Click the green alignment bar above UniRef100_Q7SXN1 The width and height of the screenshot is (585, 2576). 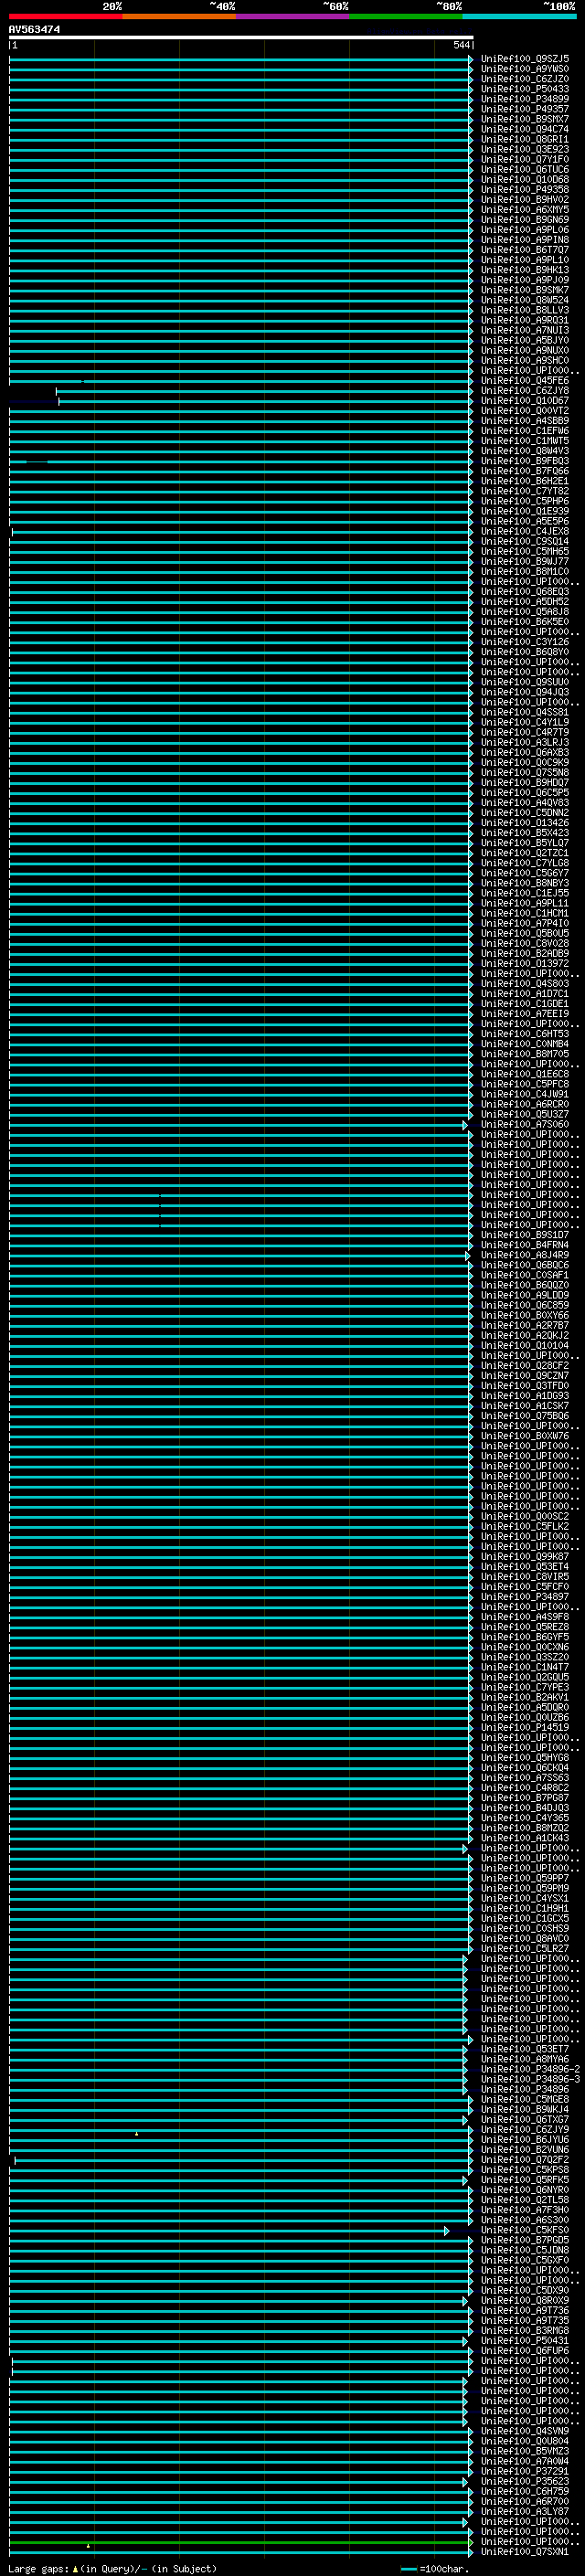pos(241,2543)
